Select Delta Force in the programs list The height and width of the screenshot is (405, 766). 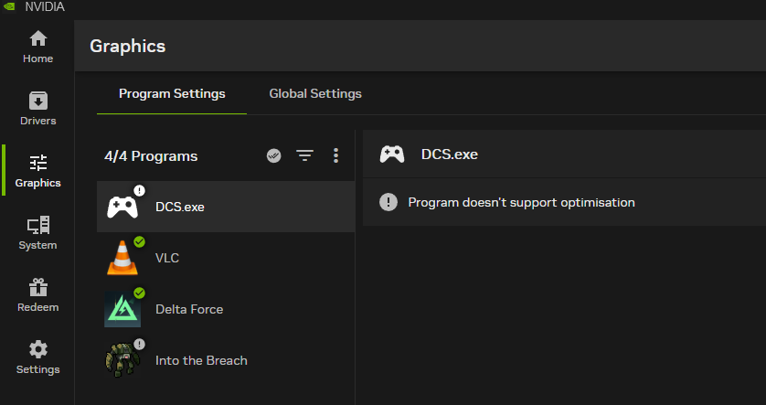coord(226,309)
